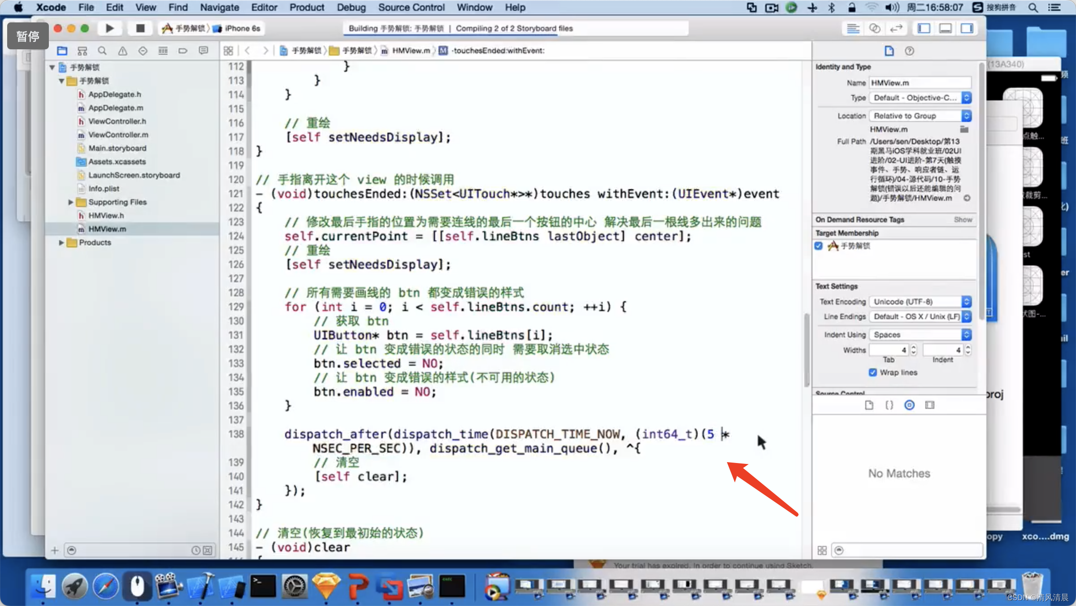Open the Find navigator magnifier icon
1076x606 pixels.
102,51
